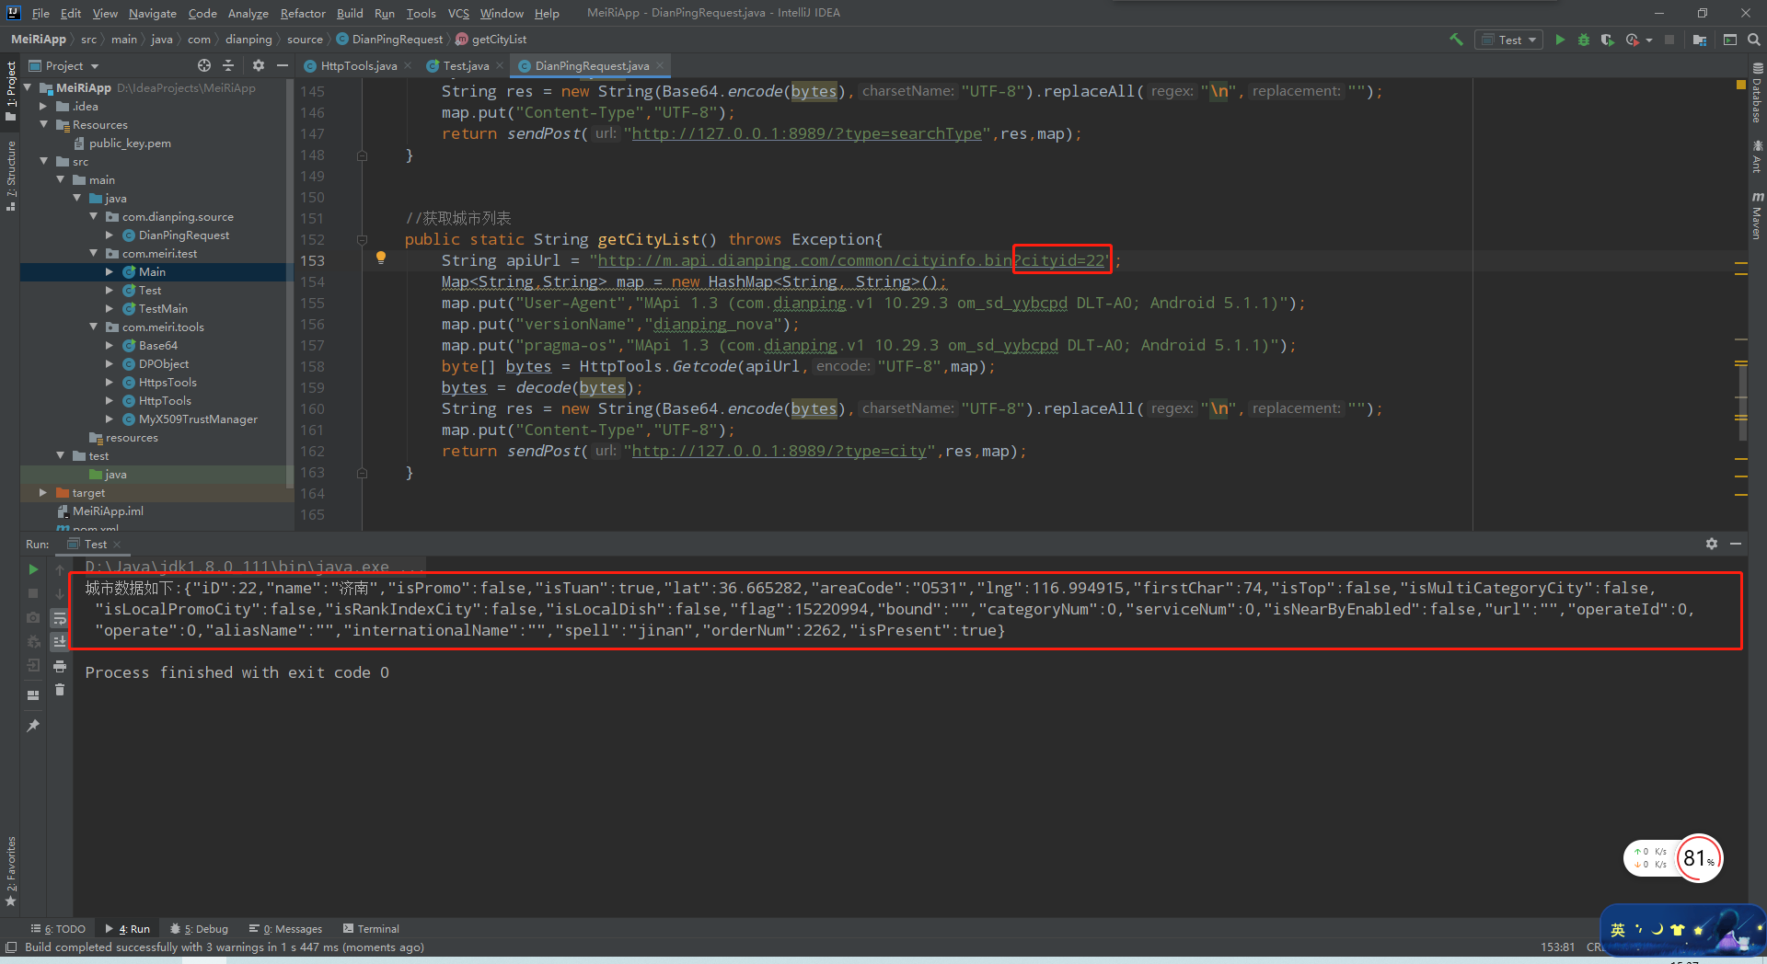Toggle scroll to end in Run console
Image resolution: width=1767 pixels, height=964 pixels.
[60, 641]
